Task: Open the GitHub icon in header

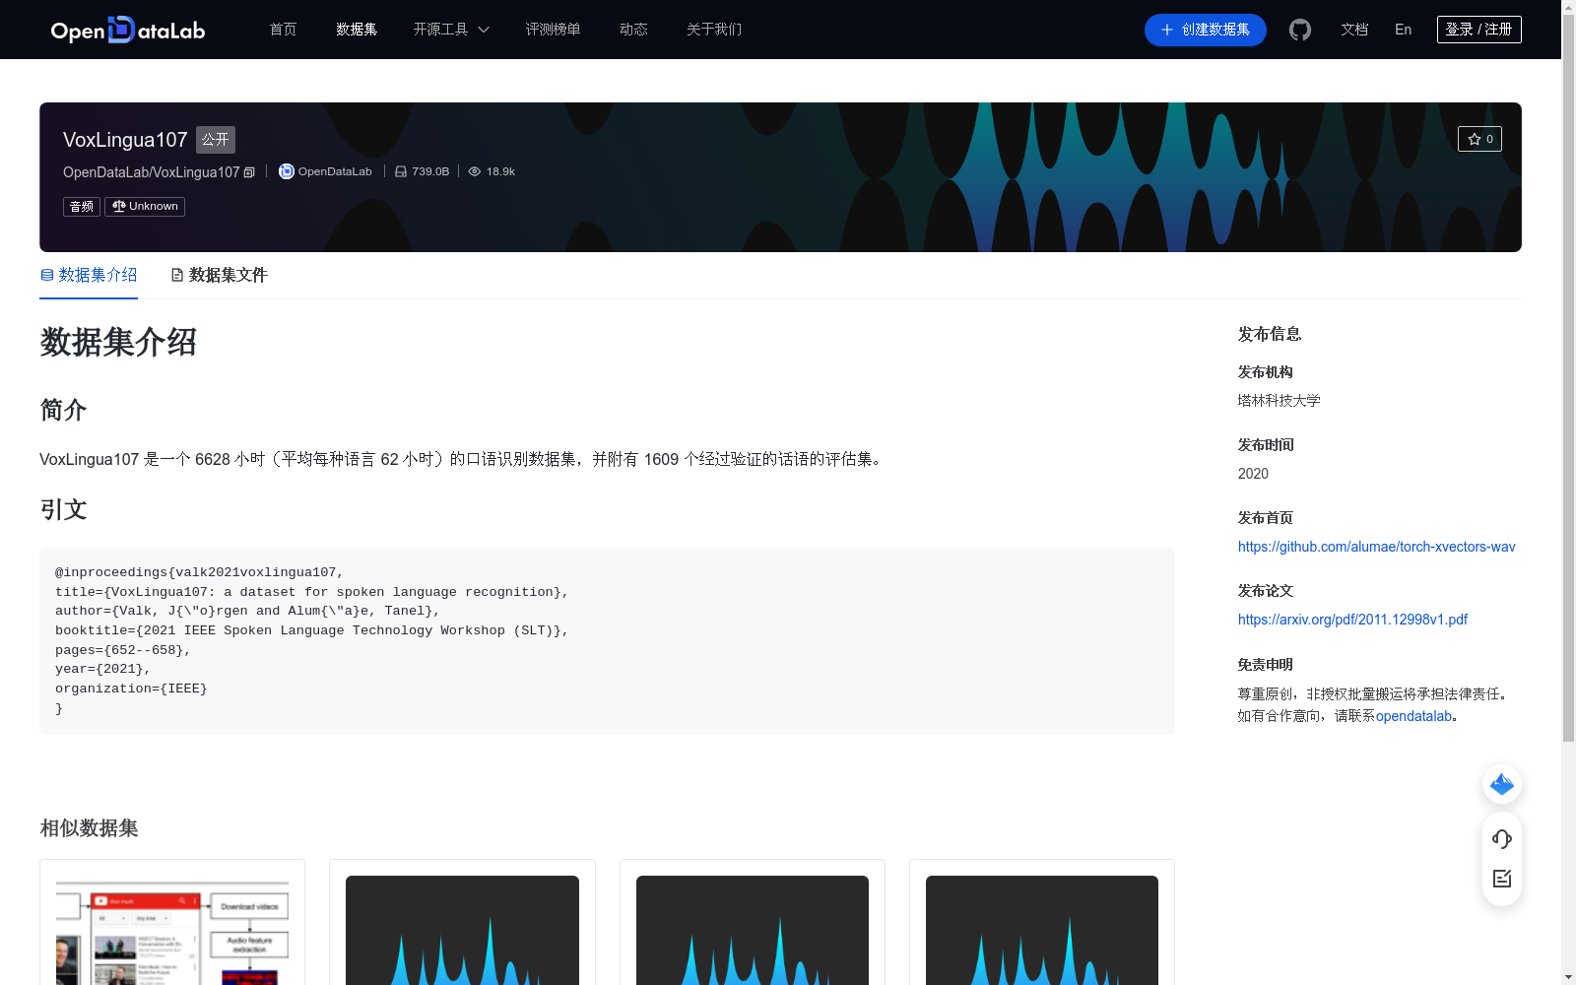Action: pos(1300,30)
